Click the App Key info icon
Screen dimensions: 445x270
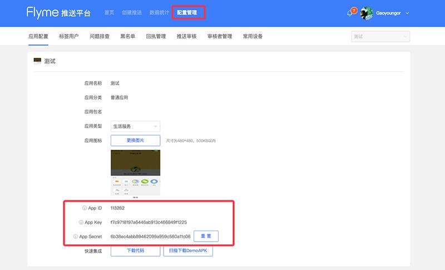[82, 222]
